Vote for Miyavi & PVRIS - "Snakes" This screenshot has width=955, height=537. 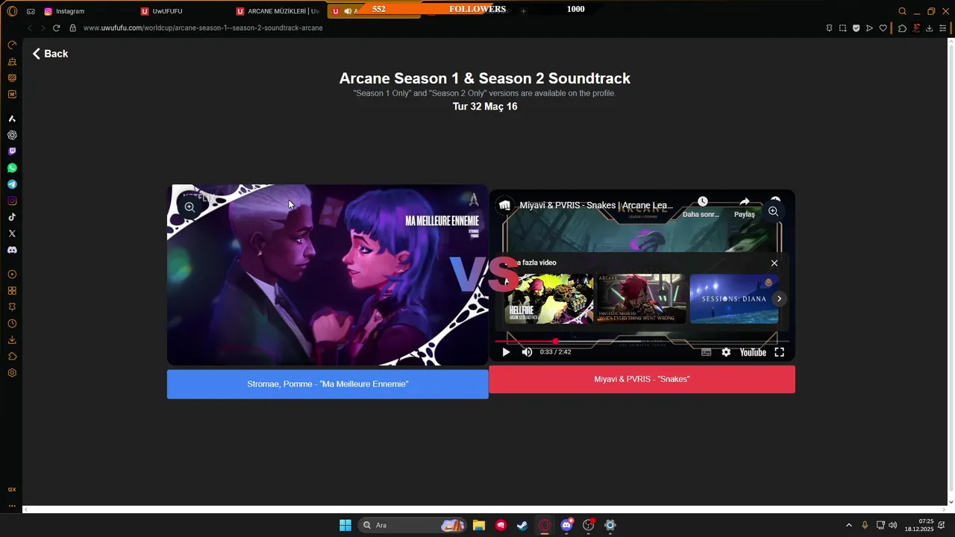click(642, 380)
